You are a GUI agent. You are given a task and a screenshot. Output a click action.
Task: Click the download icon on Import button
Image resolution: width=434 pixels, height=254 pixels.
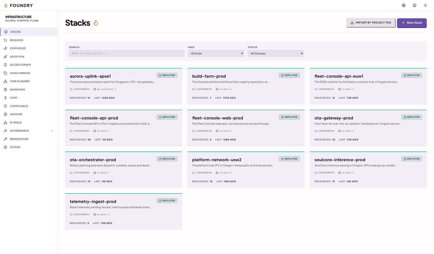click(x=352, y=23)
